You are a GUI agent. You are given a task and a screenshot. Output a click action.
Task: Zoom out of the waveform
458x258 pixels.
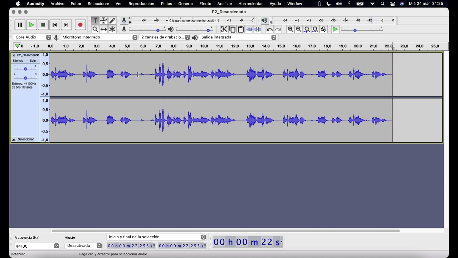coord(298,29)
